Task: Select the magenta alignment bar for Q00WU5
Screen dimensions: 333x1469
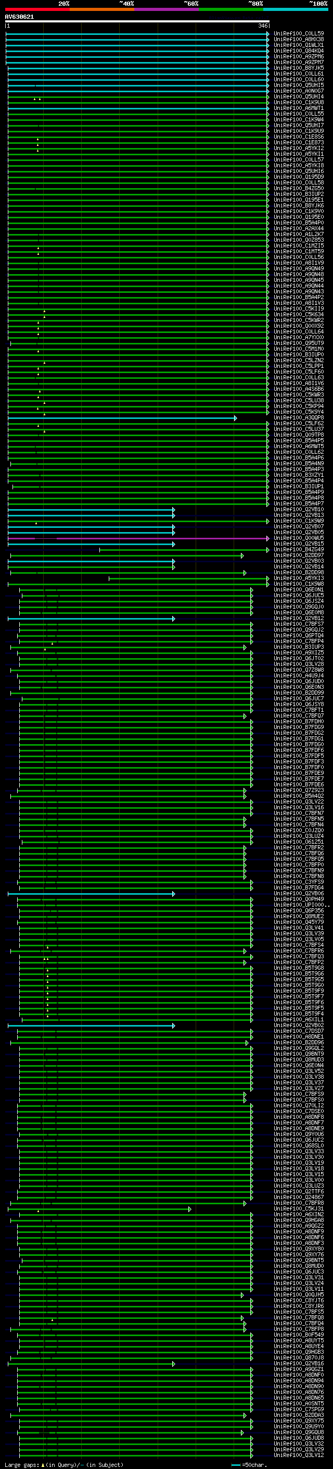Action: tap(138, 538)
